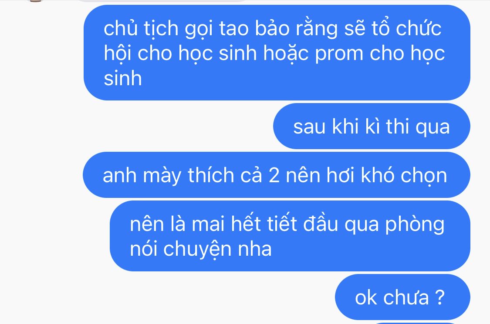This screenshot has height=324, width=490.
Task: Click the word "prom" in the first message
Action: [339, 54]
